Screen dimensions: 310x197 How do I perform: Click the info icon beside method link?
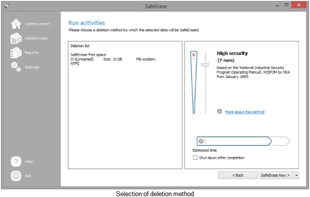pos(220,111)
